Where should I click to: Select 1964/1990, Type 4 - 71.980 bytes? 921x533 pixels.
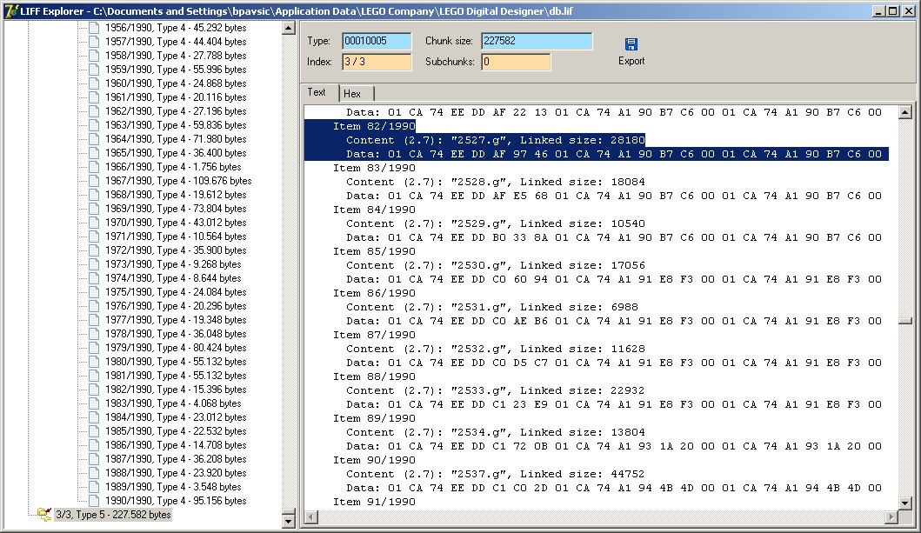[x=176, y=139]
